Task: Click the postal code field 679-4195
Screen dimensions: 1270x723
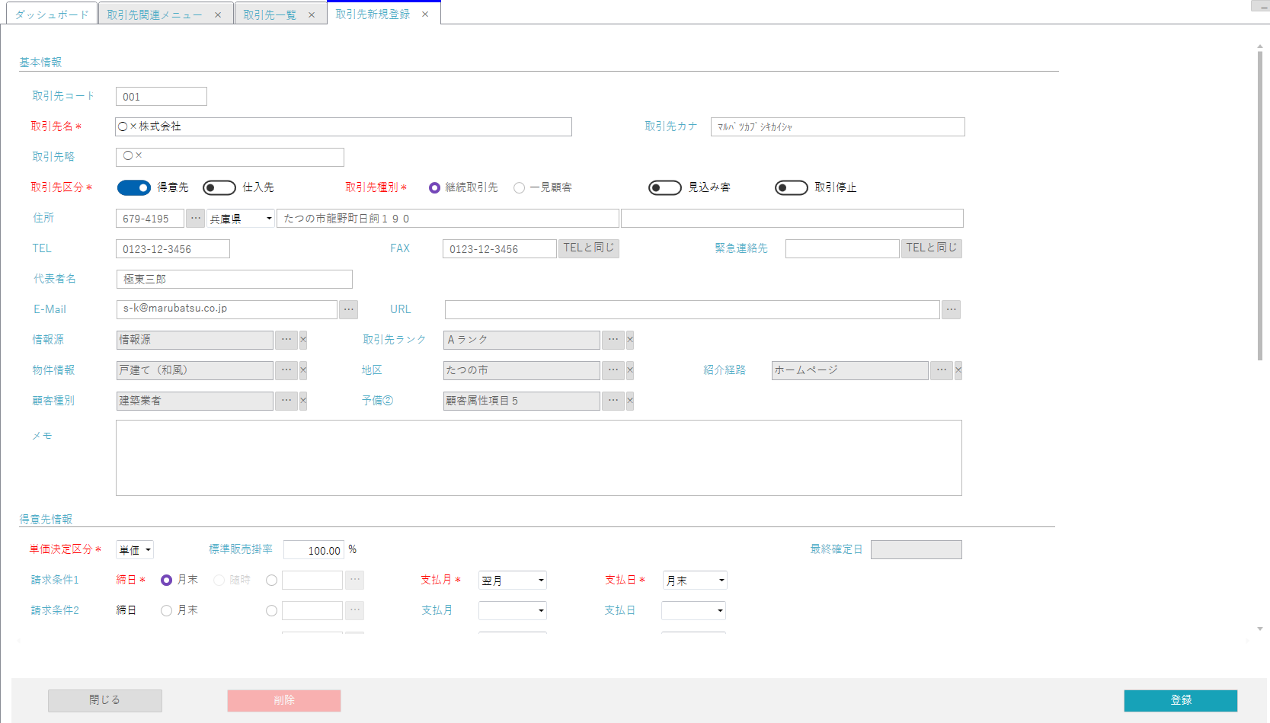Action: tap(150, 219)
